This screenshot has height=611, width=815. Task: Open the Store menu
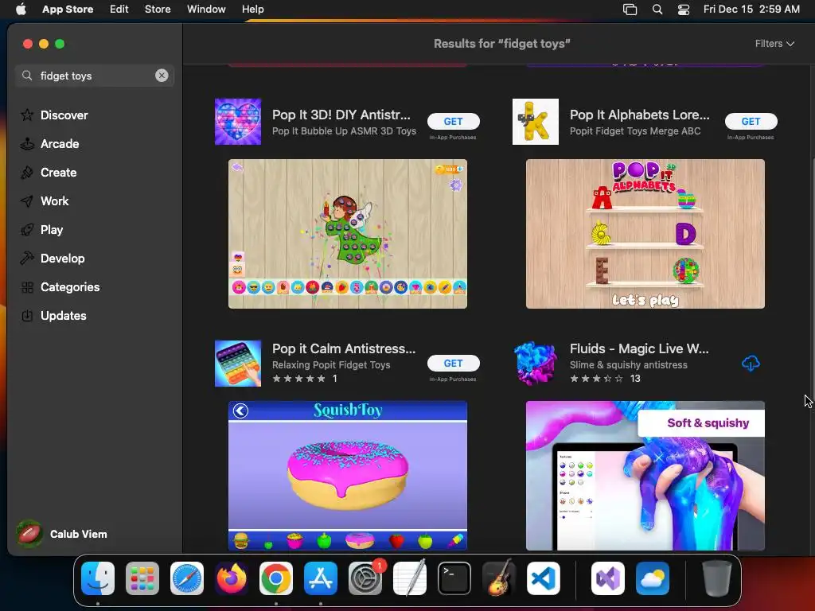pos(158,9)
